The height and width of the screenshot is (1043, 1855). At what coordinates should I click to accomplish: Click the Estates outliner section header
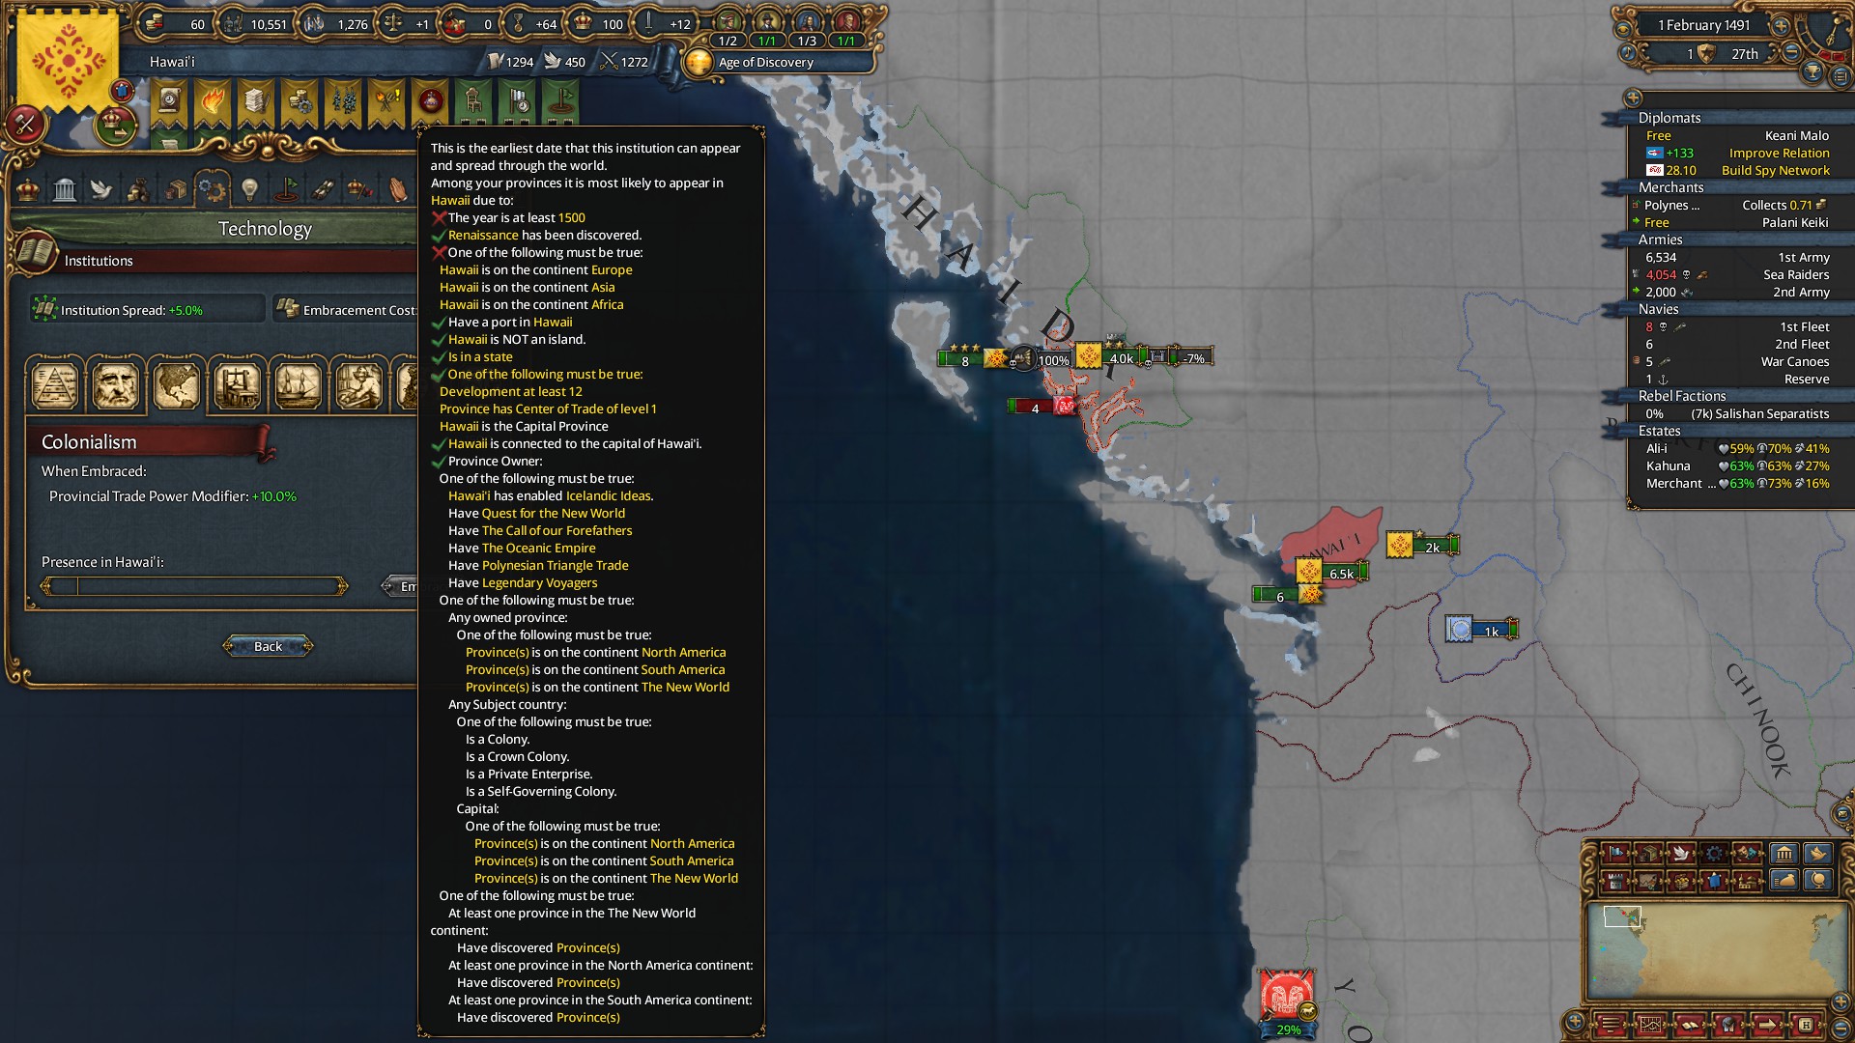pos(1659,431)
